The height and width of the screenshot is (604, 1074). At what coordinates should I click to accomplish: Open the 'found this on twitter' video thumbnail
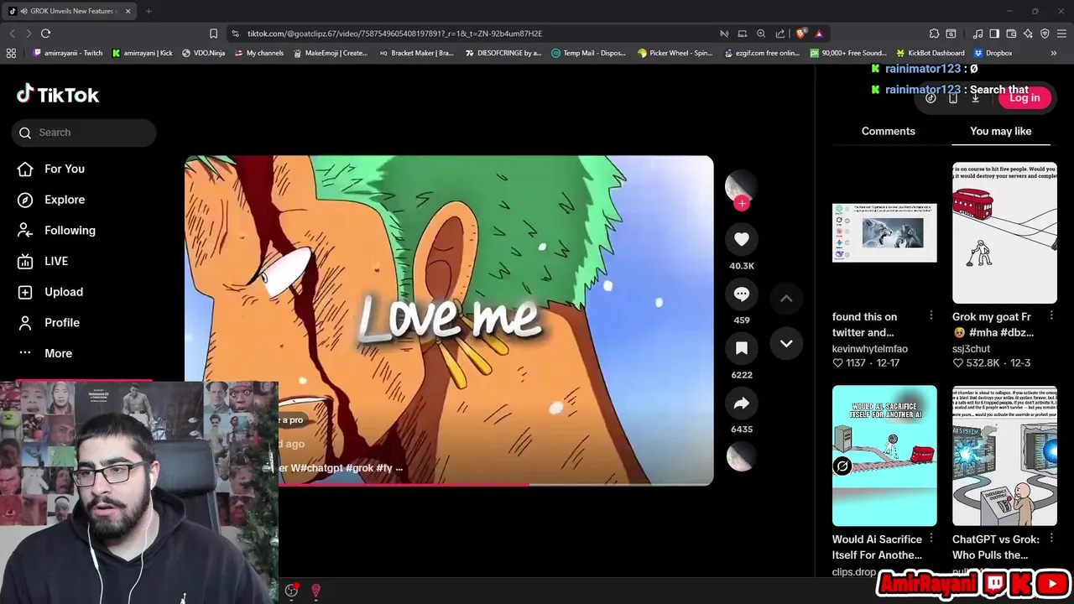[884, 232]
